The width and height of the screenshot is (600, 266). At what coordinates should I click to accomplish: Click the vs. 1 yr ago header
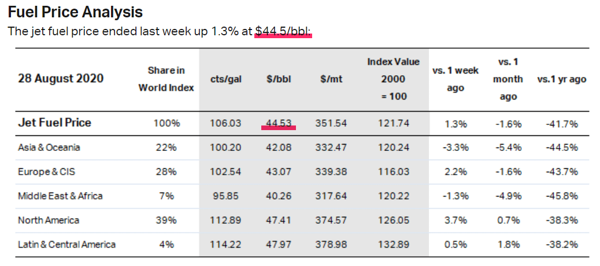tap(561, 79)
